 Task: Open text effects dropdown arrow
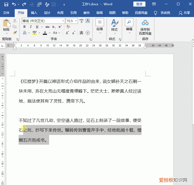coord(29,33)
